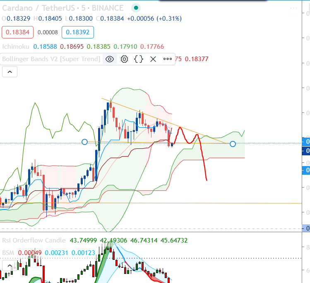Collapse indicator legend with chevron button
Viewport: 310px width, 283px height.
point(10,72)
